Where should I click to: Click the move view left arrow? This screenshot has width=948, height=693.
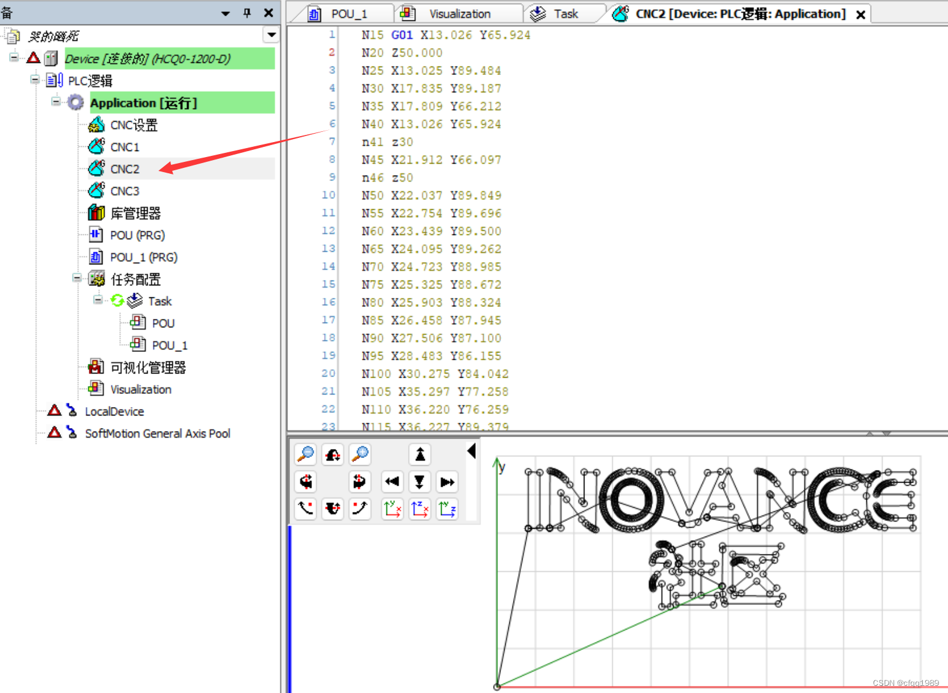pyautogui.click(x=392, y=481)
